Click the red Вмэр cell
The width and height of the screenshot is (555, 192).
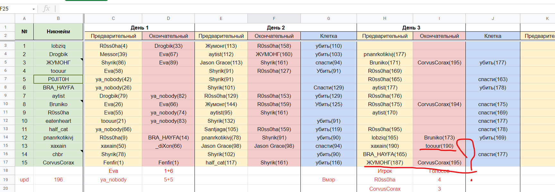[x=328, y=179]
